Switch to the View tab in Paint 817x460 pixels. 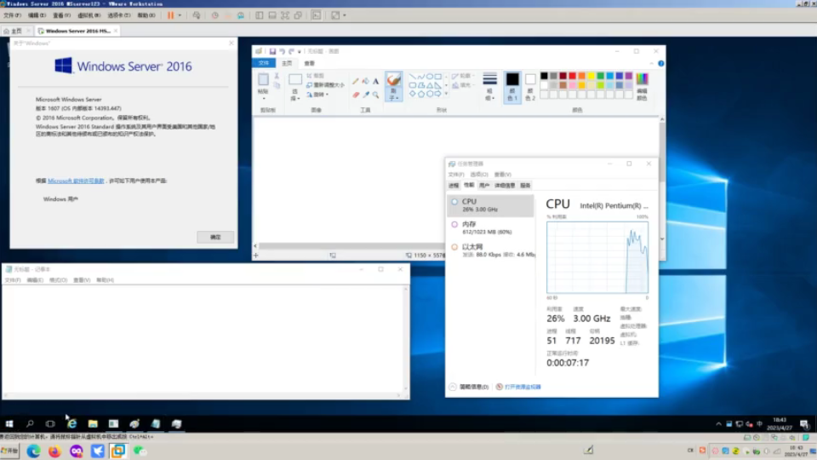(x=310, y=63)
